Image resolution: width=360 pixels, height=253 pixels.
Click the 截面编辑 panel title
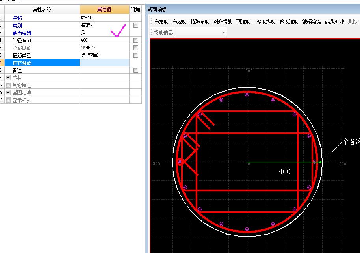[157, 9]
